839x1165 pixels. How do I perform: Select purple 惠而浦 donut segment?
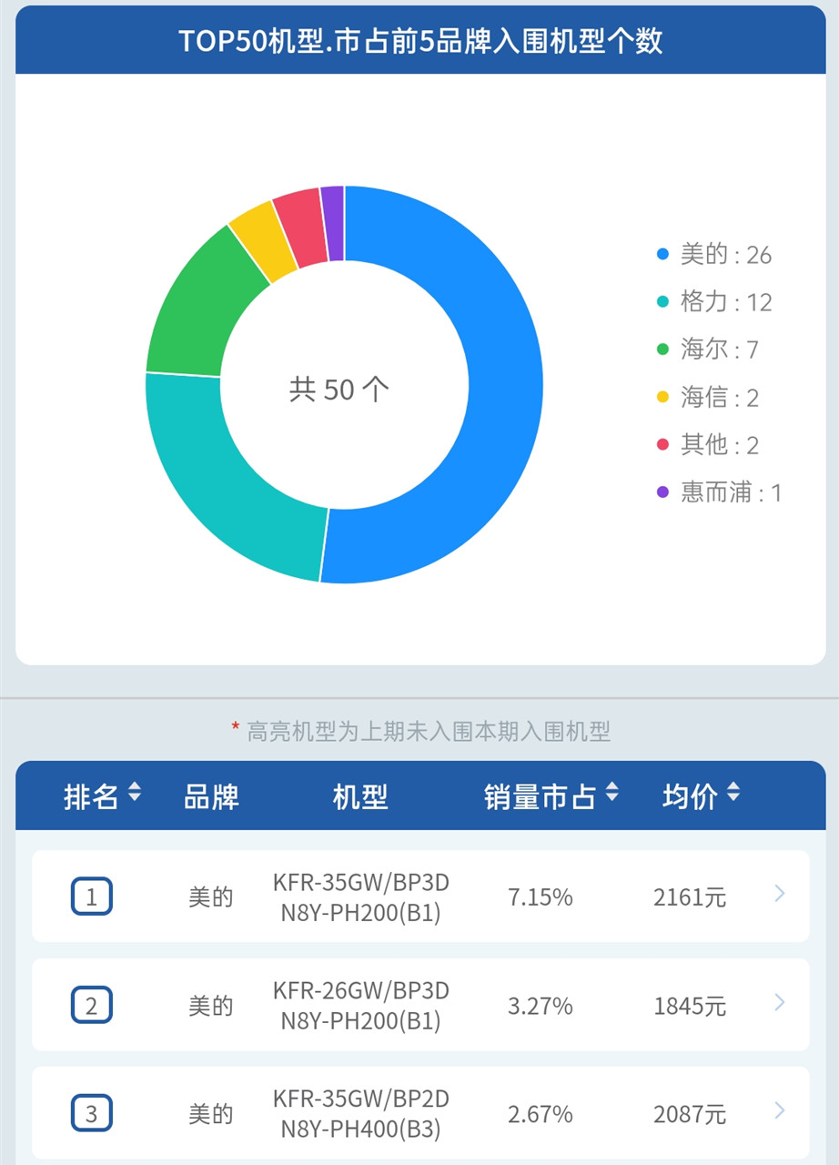(x=333, y=223)
